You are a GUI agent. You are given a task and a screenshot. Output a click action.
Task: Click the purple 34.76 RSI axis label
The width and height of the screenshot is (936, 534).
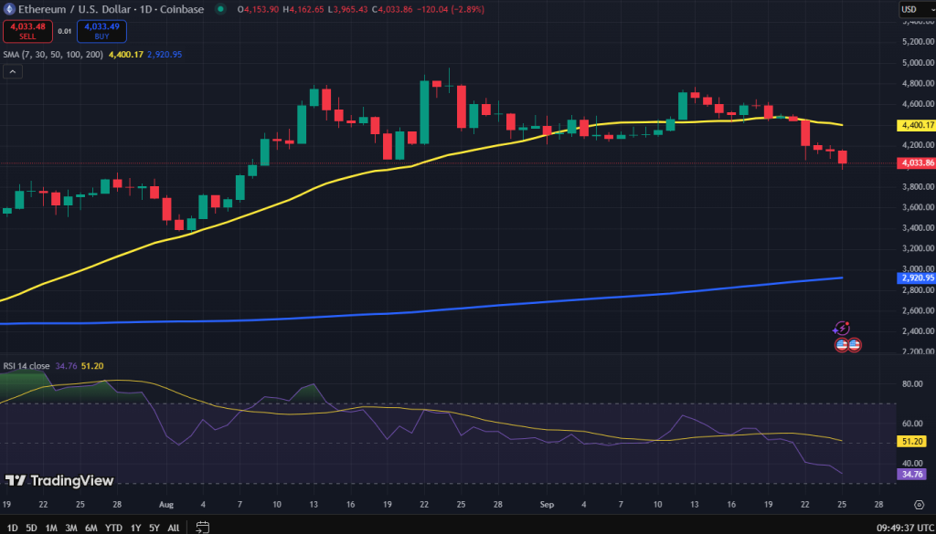(913, 475)
